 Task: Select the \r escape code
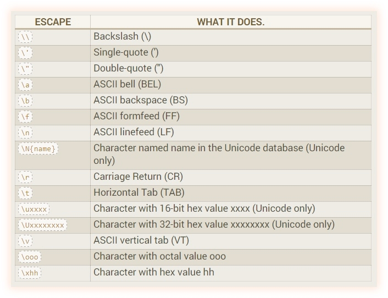26,177
